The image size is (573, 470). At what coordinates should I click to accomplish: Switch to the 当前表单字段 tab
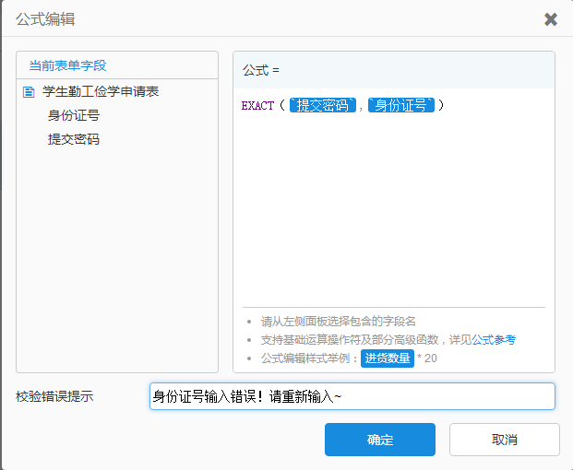67,65
